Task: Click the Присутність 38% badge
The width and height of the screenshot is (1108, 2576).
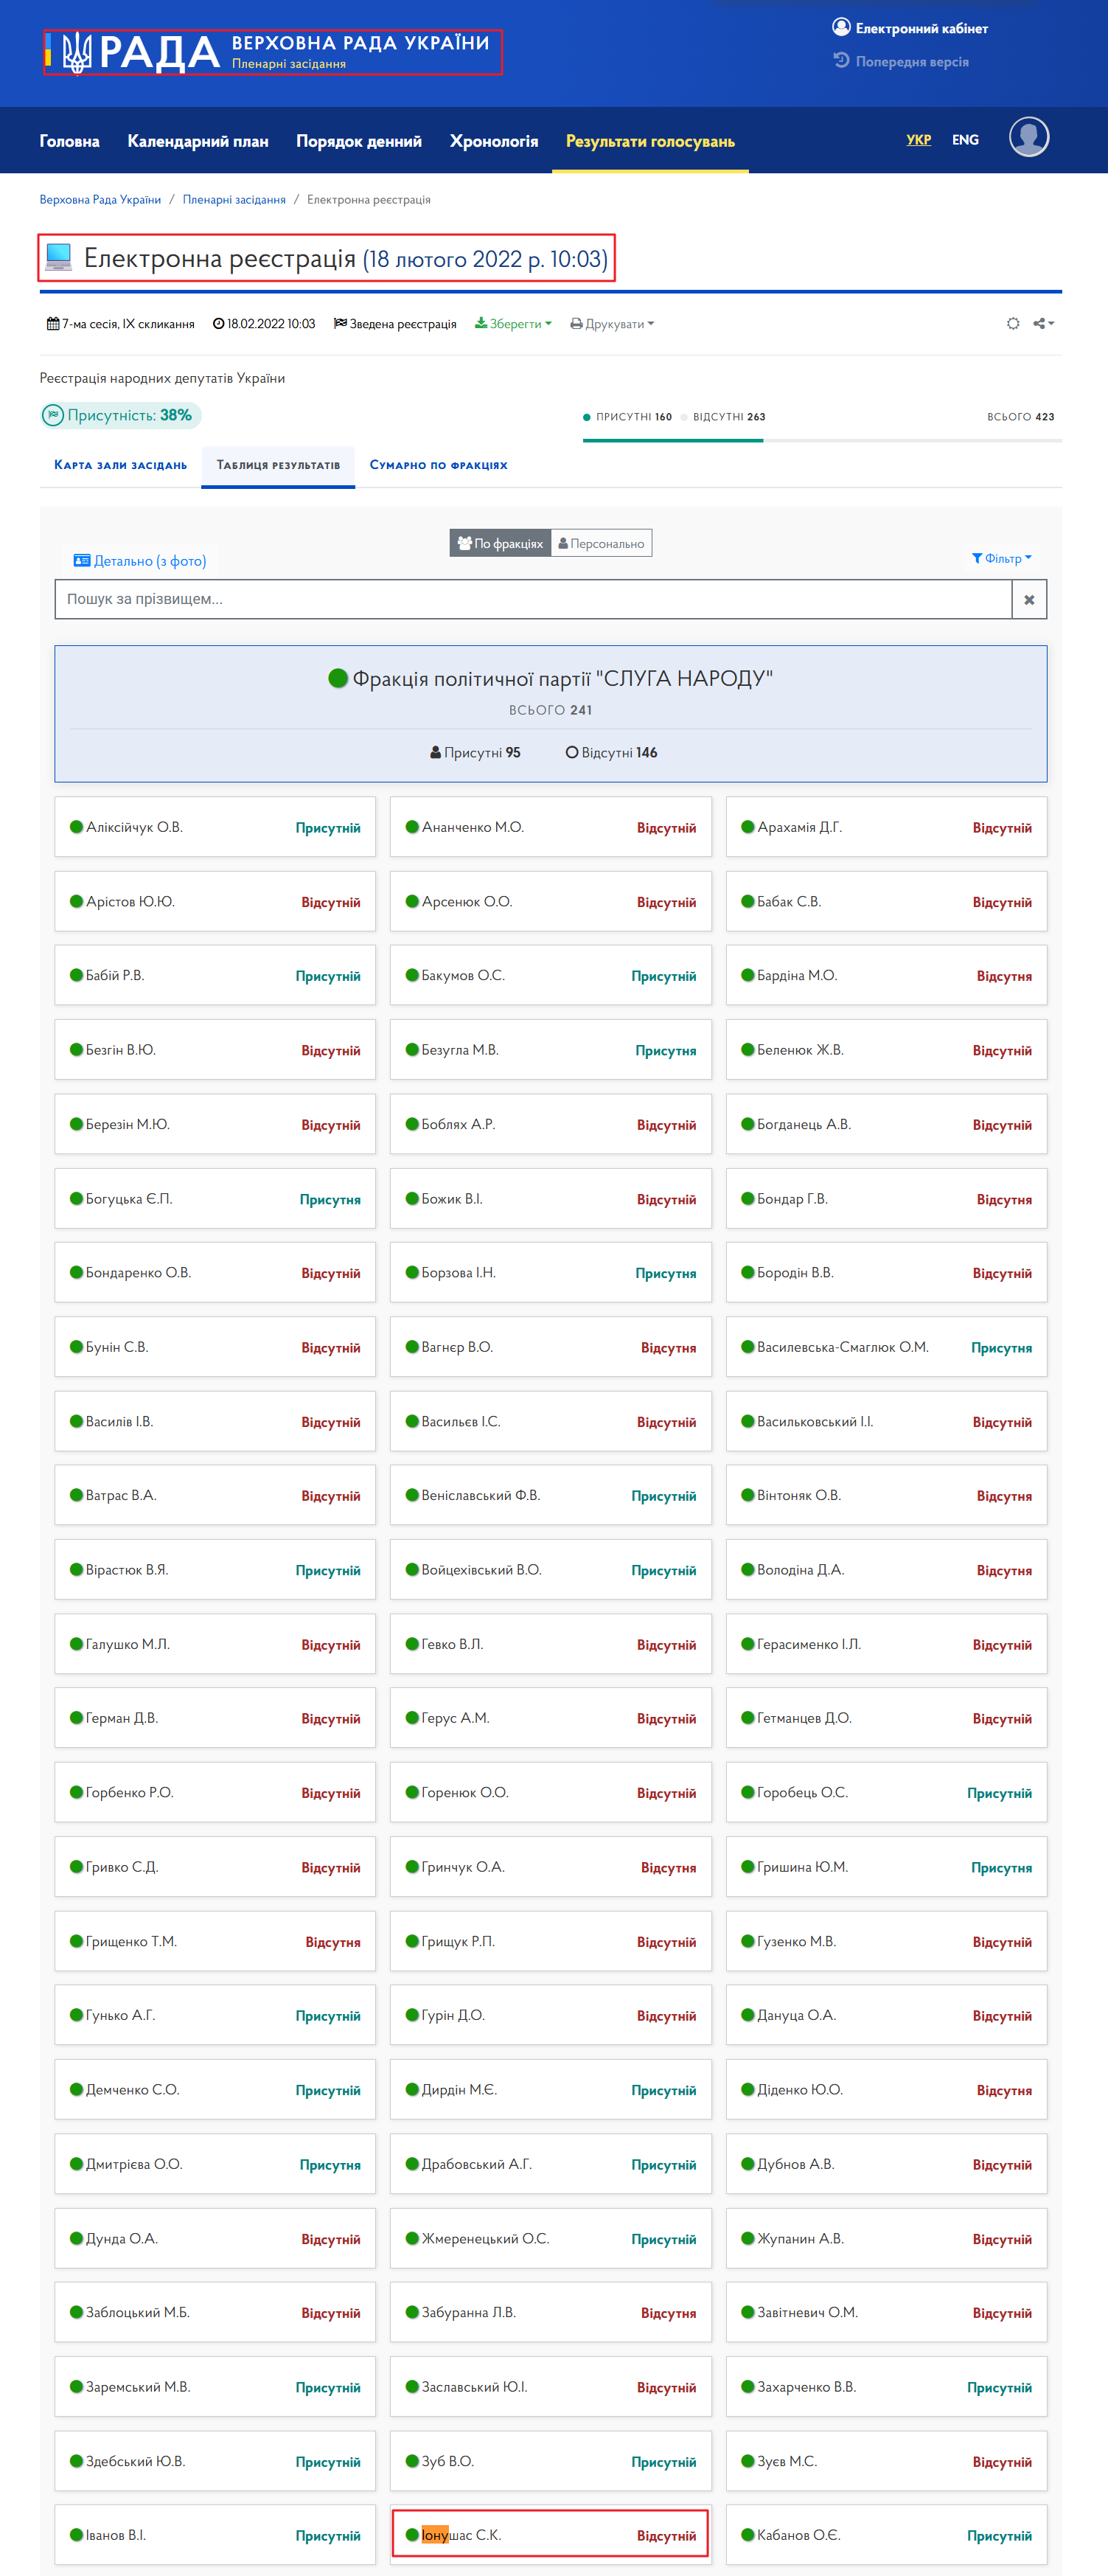Action: 121,415
